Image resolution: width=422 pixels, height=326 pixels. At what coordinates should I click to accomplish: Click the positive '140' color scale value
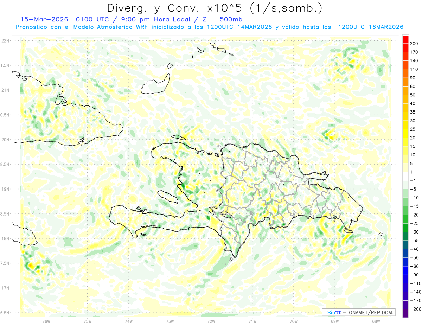[x=414, y=61]
